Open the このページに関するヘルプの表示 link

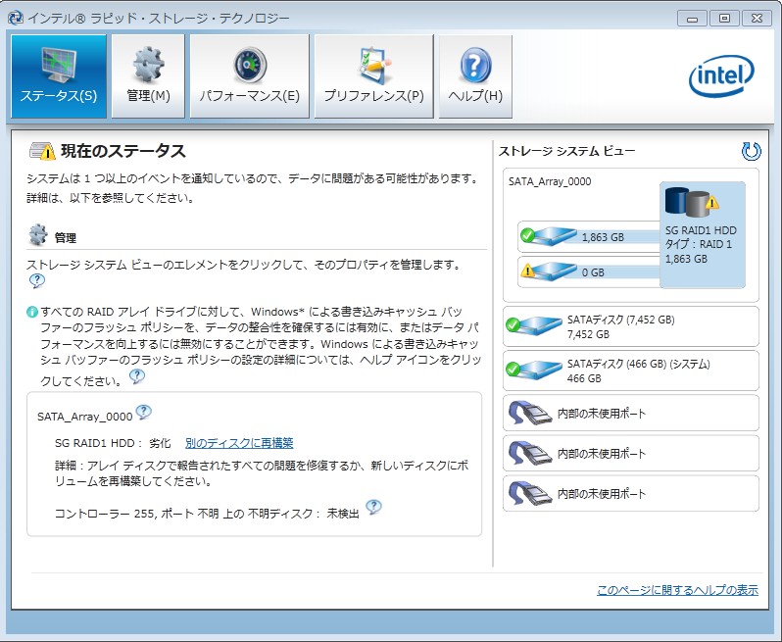pos(677,590)
